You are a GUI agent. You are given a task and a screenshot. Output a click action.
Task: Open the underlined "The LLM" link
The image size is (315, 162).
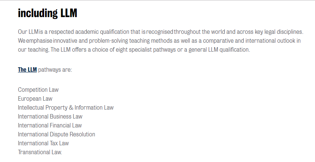[27, 70]
